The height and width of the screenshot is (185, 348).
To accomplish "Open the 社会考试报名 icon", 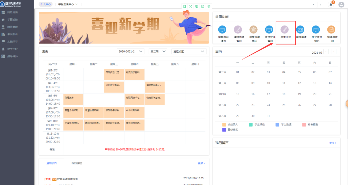I will point(316,30).
